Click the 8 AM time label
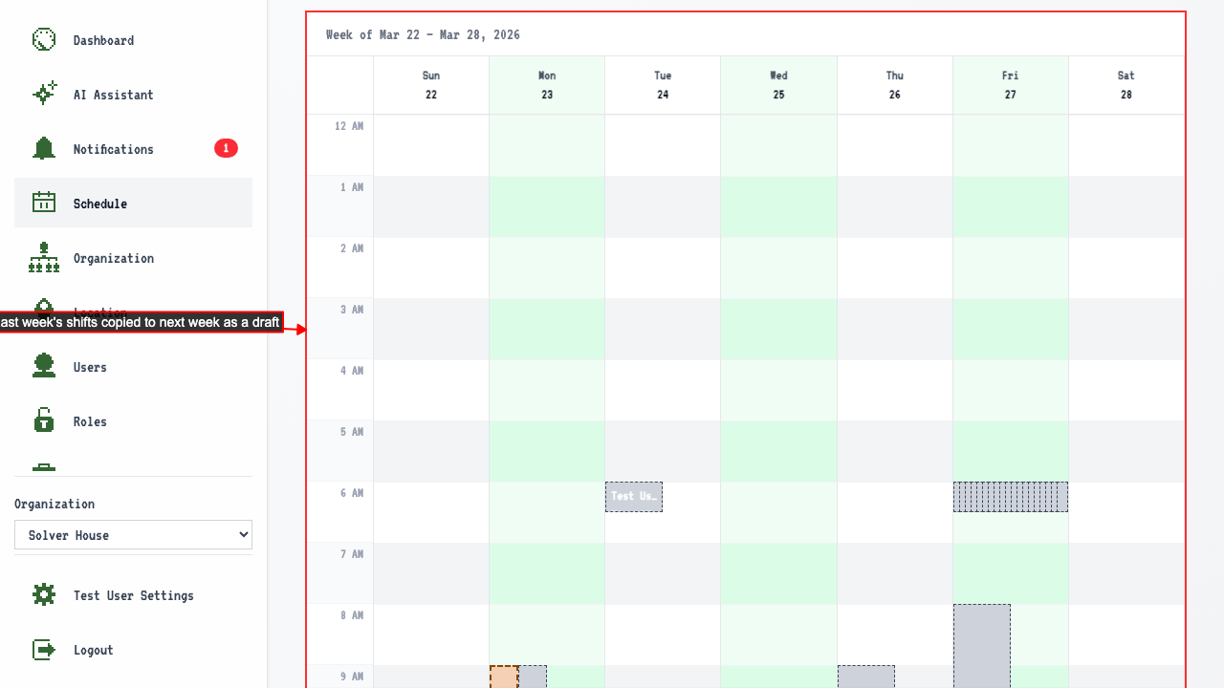 point(352,615)
